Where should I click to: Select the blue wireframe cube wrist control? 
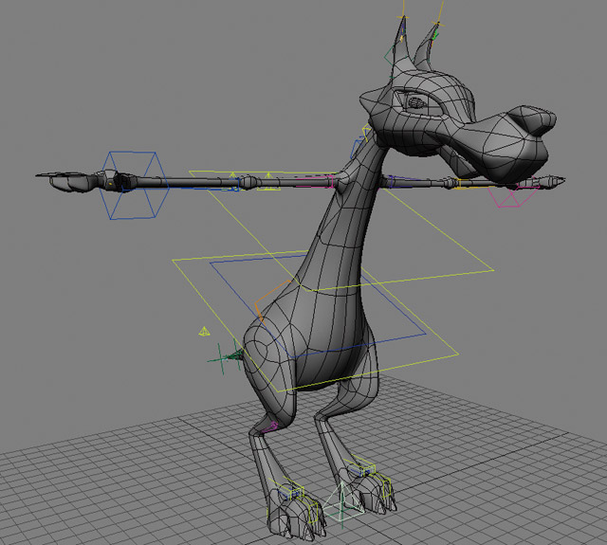[x=134, y=186]
